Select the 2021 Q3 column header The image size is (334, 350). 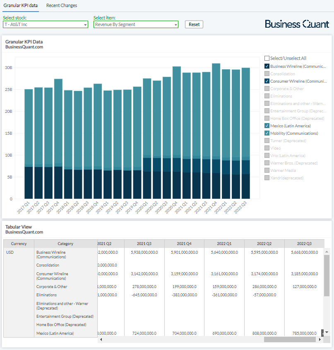(144, 244)
